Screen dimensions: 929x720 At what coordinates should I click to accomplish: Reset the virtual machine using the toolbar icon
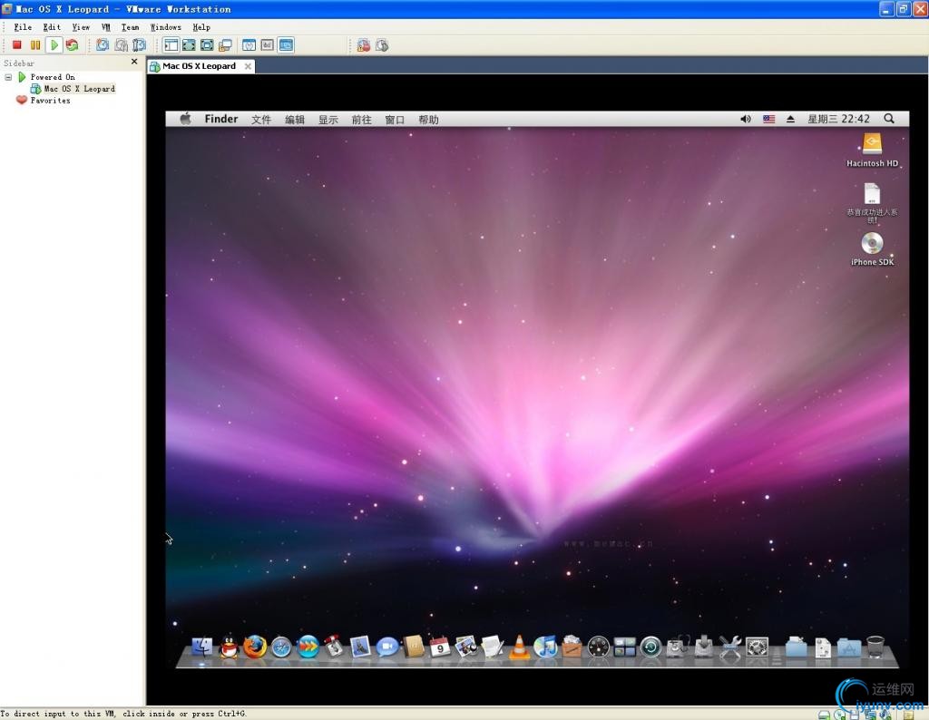(x=73, y=45)
